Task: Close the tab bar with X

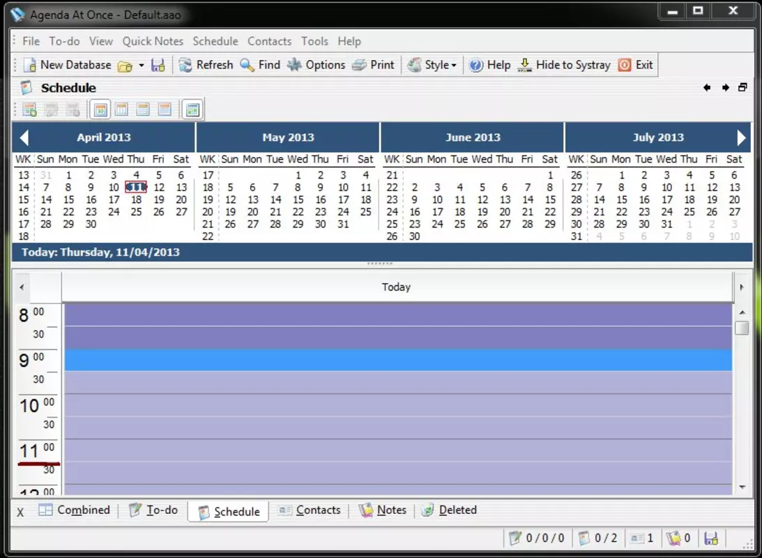Action: point(20,512)
